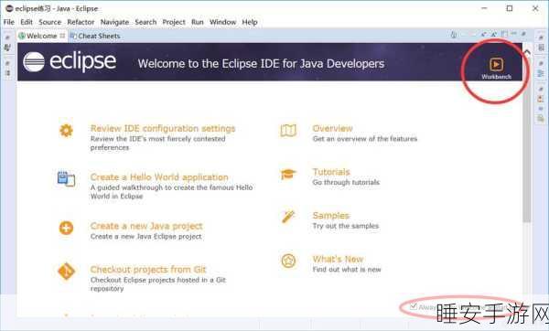Viewport: 549px width, 331px height.
Task: Click the text 'Try out the samples'
Action: point(346,226)
